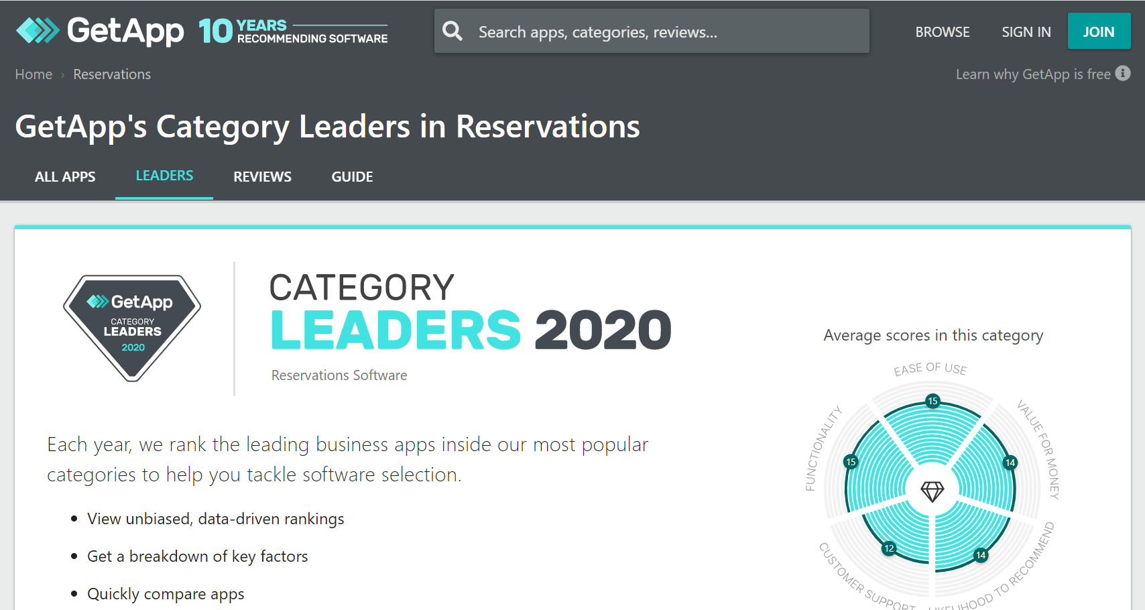Click the info icon beside GetApp is free
Viewport: 1145px width, 610px height.
click(1123, 73)
